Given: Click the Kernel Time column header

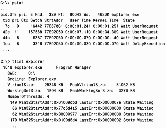Looking at the screenshot, I should 106,20.
